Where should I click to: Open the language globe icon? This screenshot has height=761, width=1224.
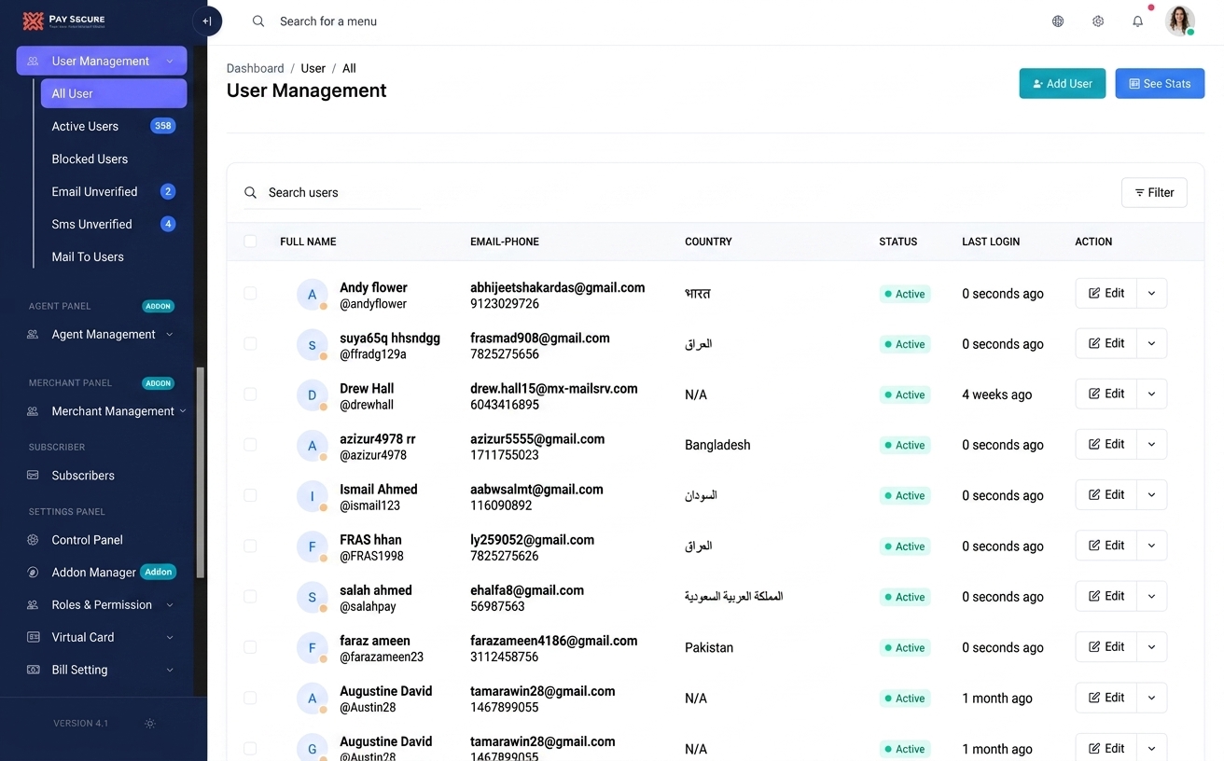tap(1058, 21)
